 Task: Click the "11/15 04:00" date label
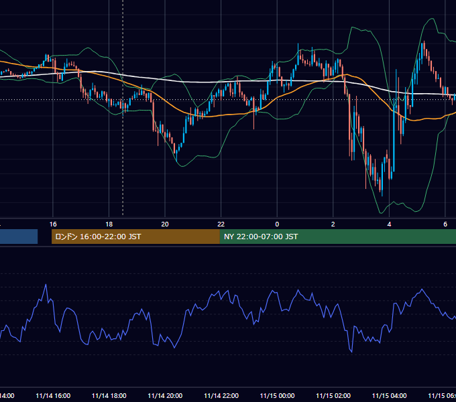[390, 396]
